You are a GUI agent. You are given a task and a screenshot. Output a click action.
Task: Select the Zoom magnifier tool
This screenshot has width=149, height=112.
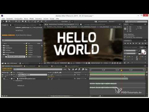tap(9, 21)
